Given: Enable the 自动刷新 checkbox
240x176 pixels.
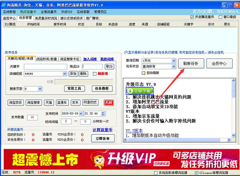Looking at the screenshot, I should tap(143, 73).
